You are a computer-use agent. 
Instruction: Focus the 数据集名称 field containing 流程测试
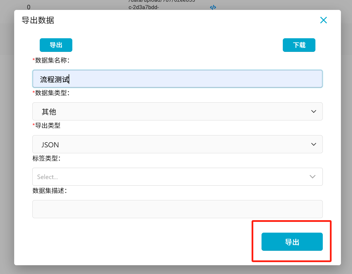click(x=177, y=79)
